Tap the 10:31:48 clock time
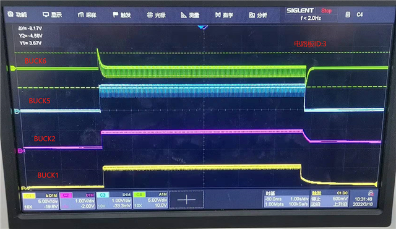396x229 pixels. (363, 199)
